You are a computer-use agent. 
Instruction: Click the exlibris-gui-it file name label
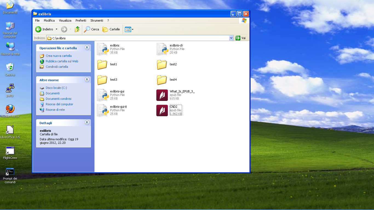(x=119, y=107)
